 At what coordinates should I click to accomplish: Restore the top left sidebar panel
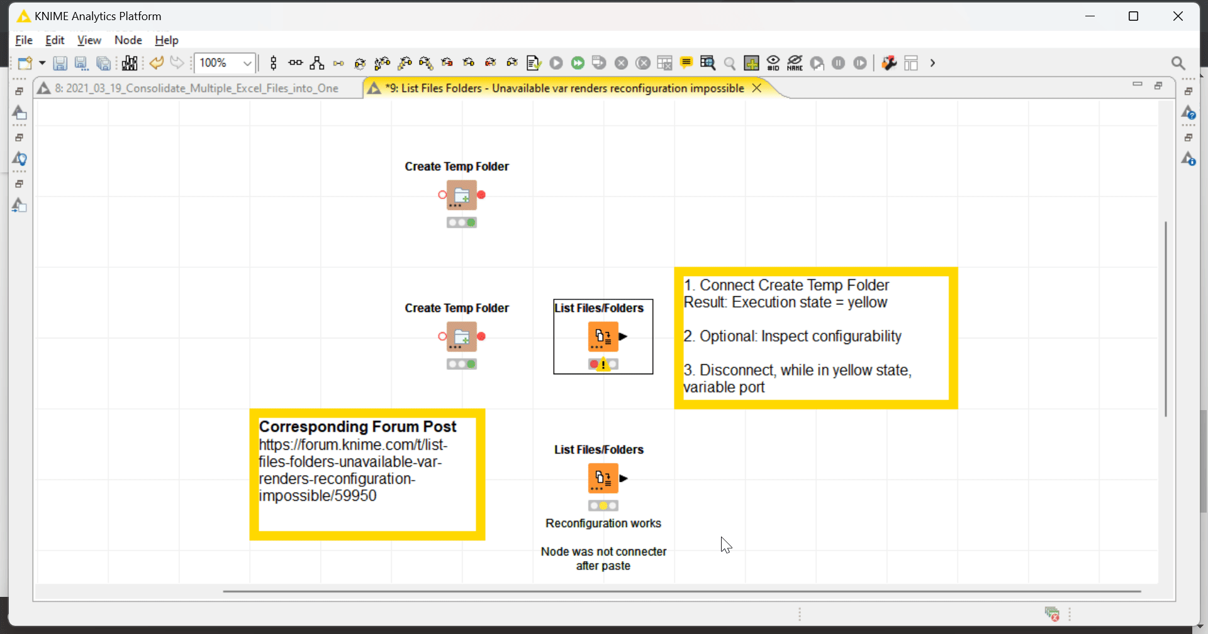point(20,92)
